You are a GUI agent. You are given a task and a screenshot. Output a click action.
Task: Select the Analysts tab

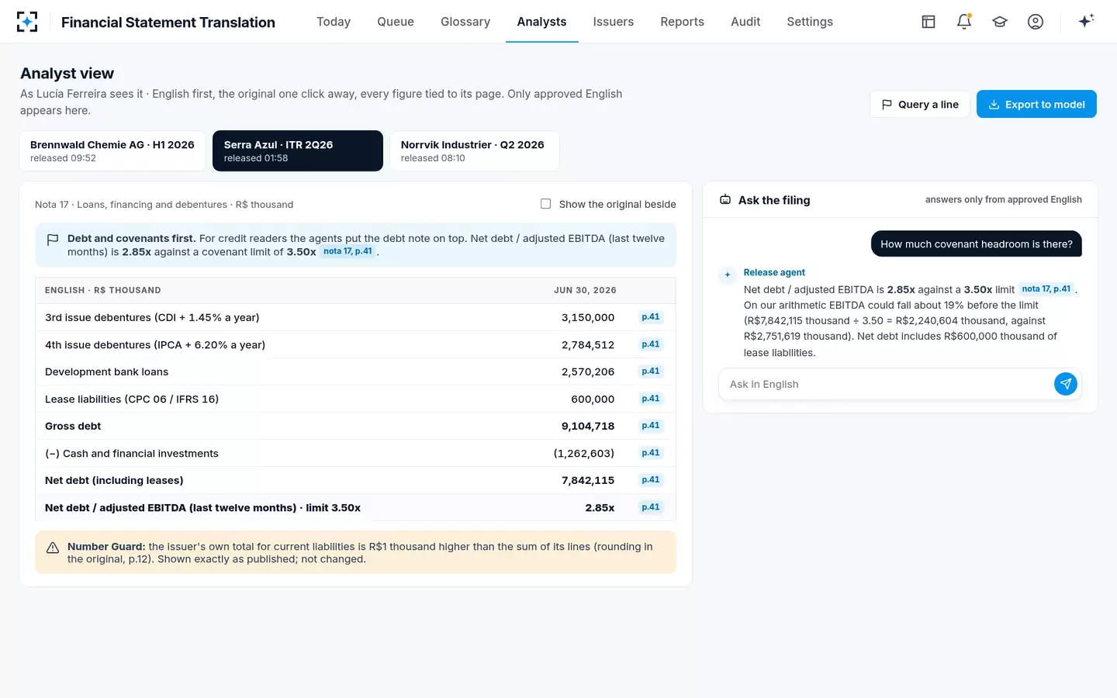[x=541, y=22]
